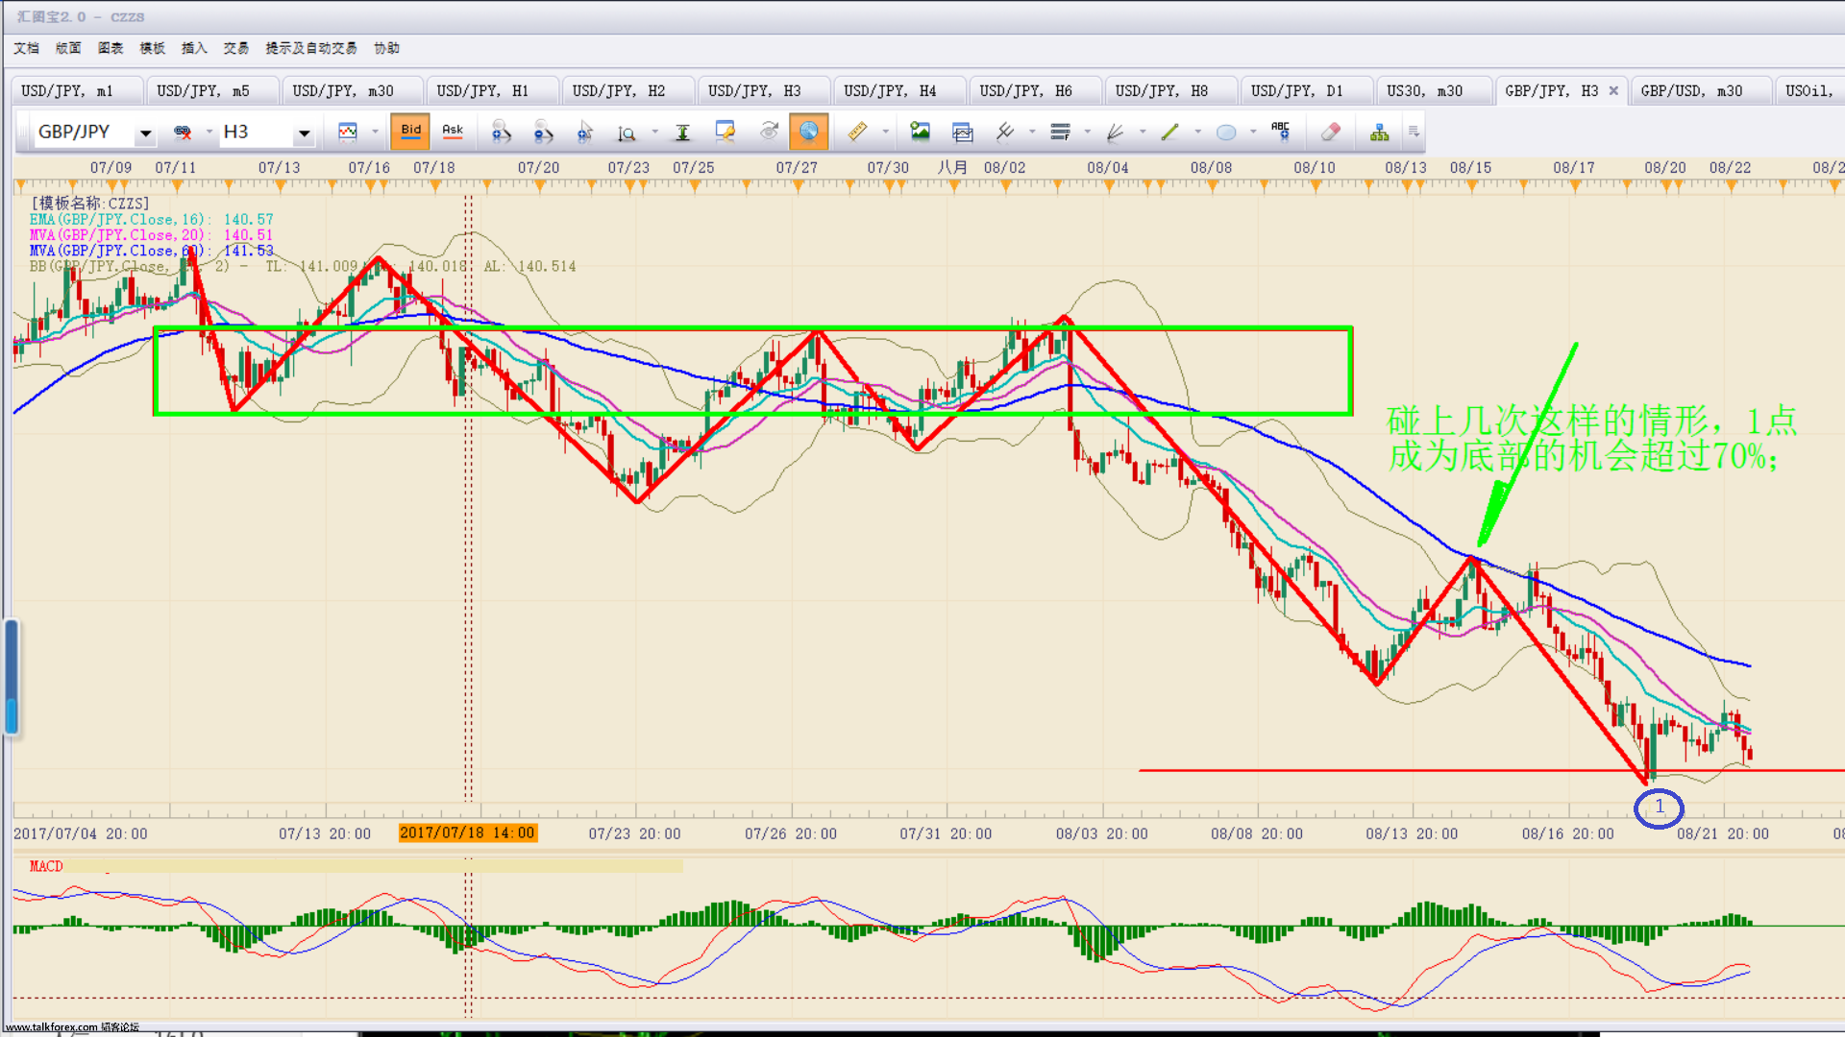Click the EMA 16 indicator legend text
The width and height of the screenshot is (1845, 1037).
(151, 219)
